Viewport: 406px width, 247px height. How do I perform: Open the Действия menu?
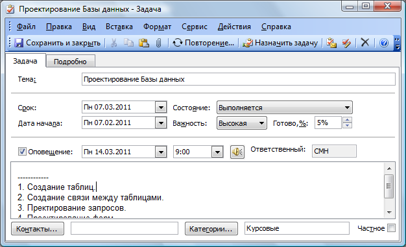[234, 27]
